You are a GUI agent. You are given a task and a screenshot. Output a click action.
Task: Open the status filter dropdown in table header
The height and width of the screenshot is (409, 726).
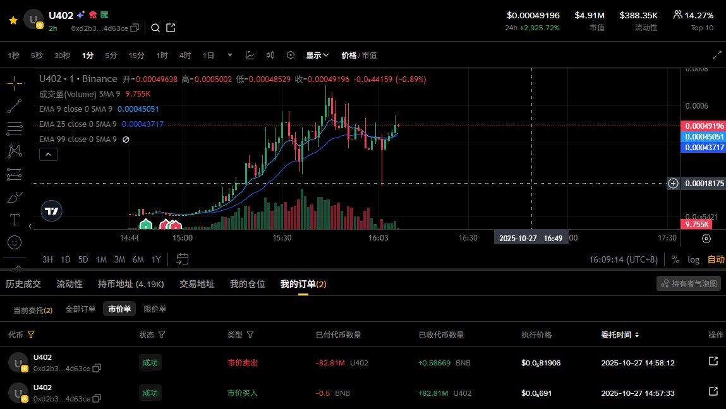point(162,335)
